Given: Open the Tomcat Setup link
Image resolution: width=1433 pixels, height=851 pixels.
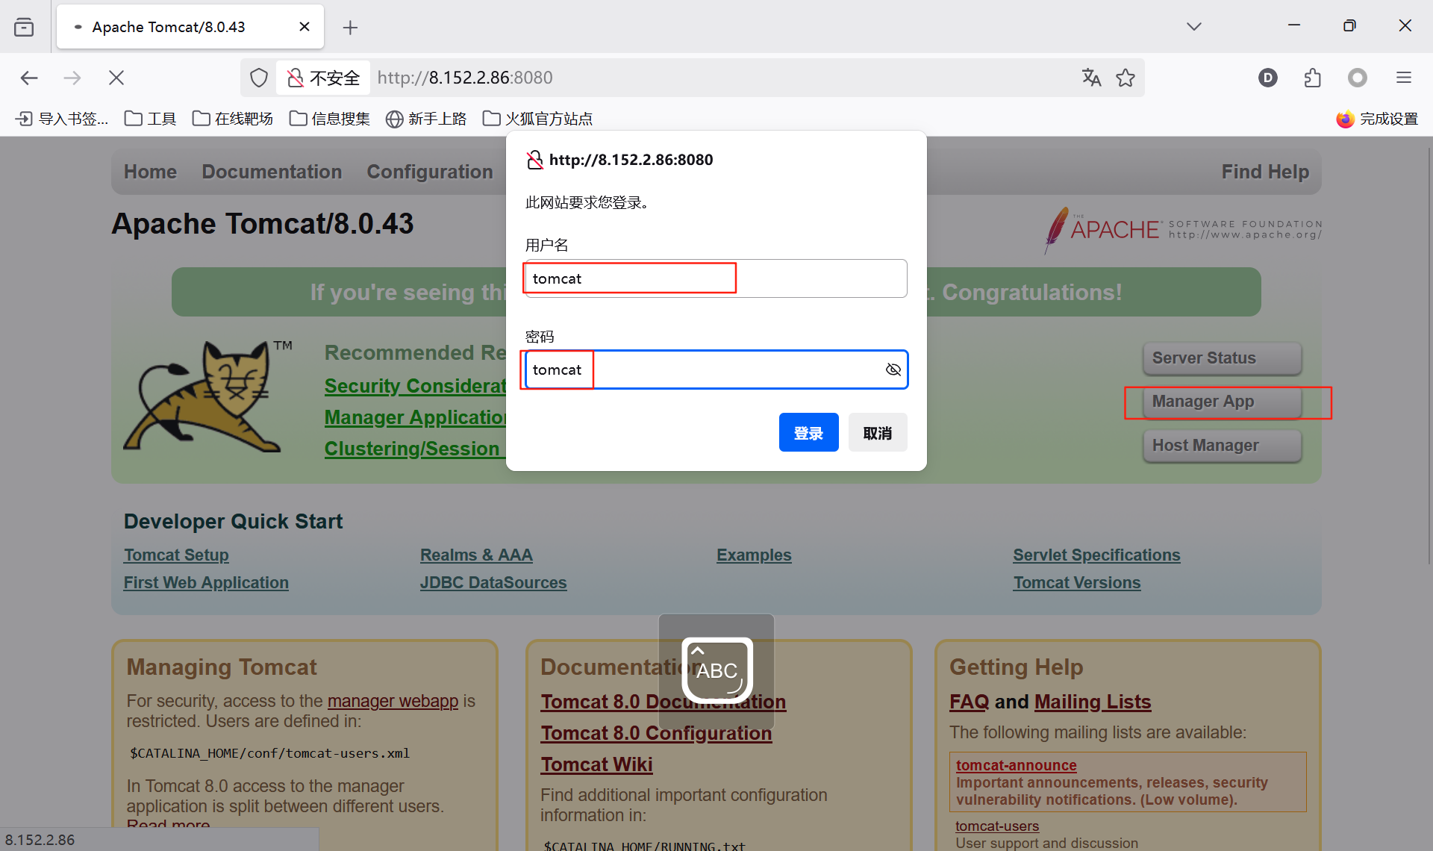Looking at the screenshot, I should pos(176,555).
